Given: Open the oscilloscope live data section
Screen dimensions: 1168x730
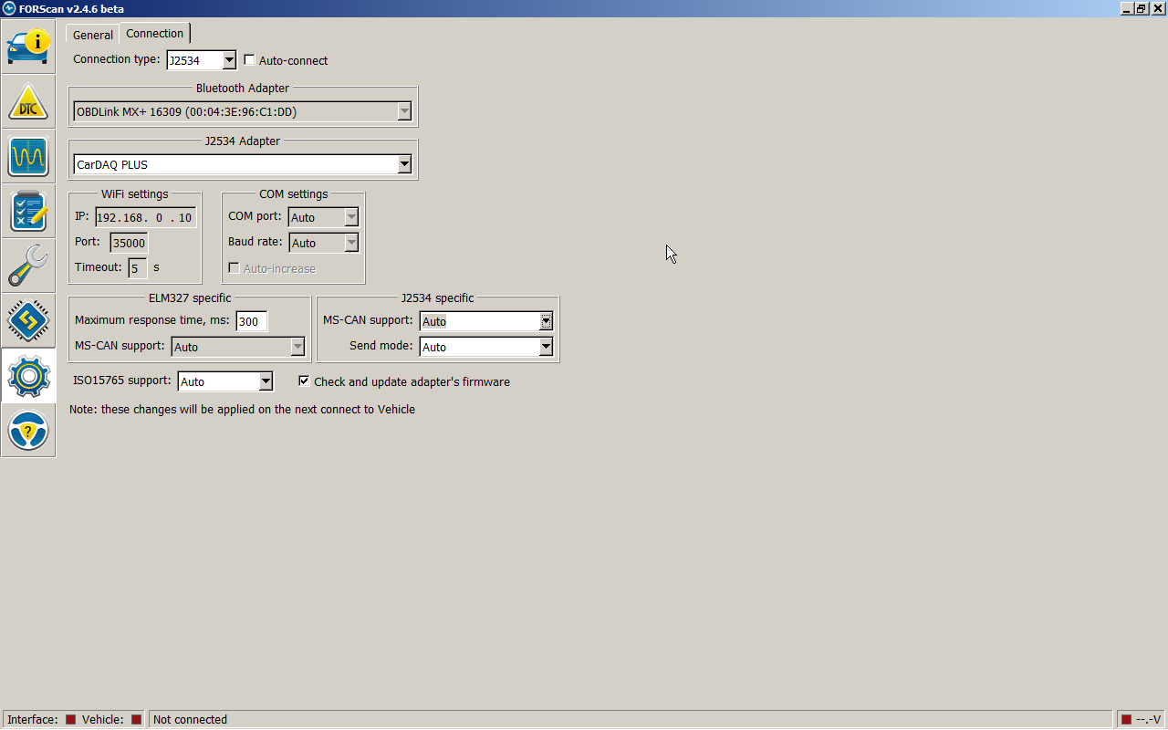Looking at the screenshot, I should coord(28,156).
